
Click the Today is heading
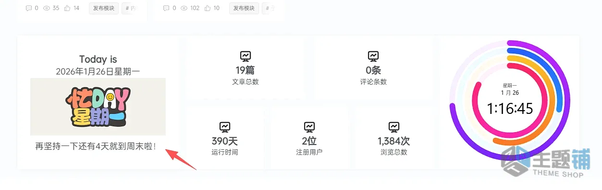coord(98,59)
